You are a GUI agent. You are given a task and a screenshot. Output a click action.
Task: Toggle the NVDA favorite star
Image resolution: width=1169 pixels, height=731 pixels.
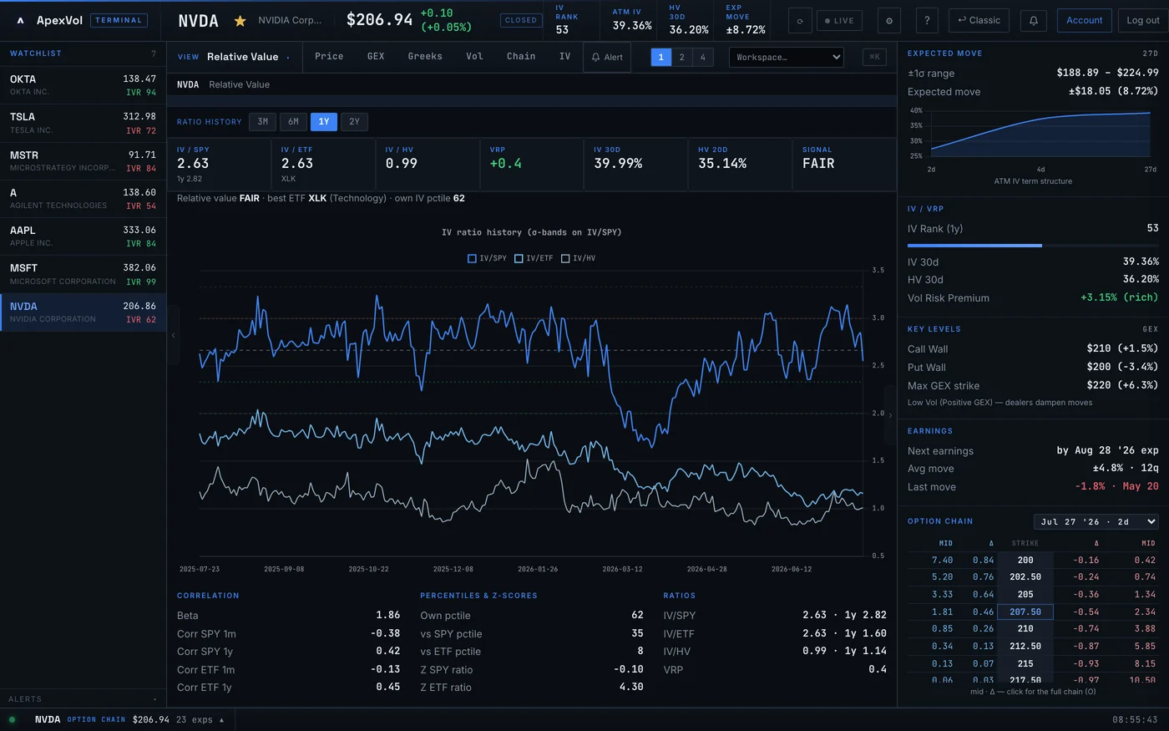[240, 21]
